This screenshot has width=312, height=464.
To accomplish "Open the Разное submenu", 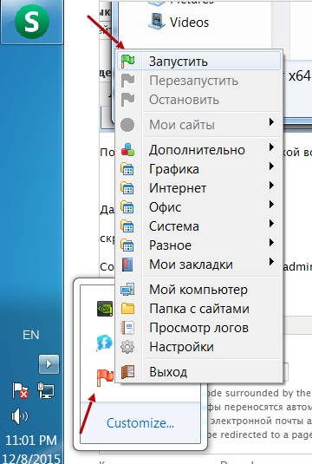I will pyautogui.click(x=198, y=245).
